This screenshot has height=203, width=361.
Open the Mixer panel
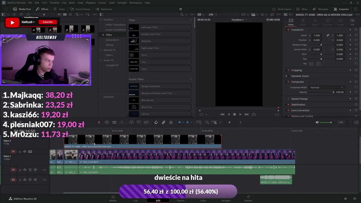coord(302,9)
